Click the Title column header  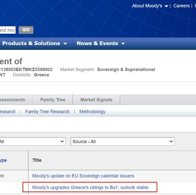(37, 160)
